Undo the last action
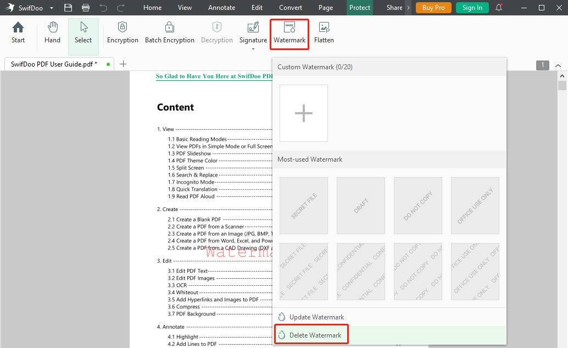568x348 pixels. click(103, 8)
